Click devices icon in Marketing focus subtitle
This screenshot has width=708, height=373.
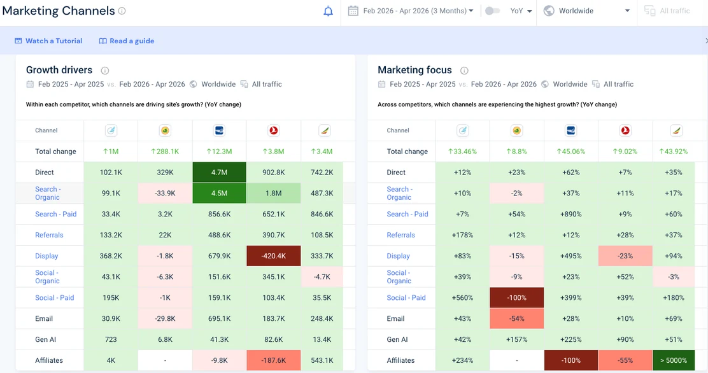coord(596,84)
